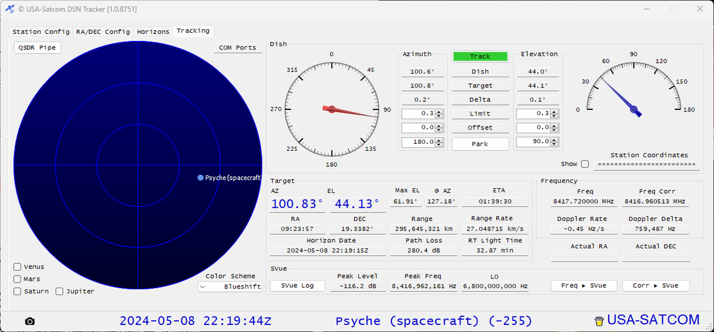This screenshot has height=332, width=714.
Task: Open the Horizons tab
Action: coord(153,31)
